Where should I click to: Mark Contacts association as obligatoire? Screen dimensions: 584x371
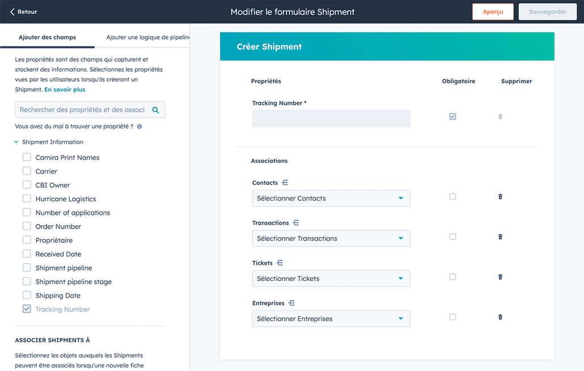click(452, 197)
